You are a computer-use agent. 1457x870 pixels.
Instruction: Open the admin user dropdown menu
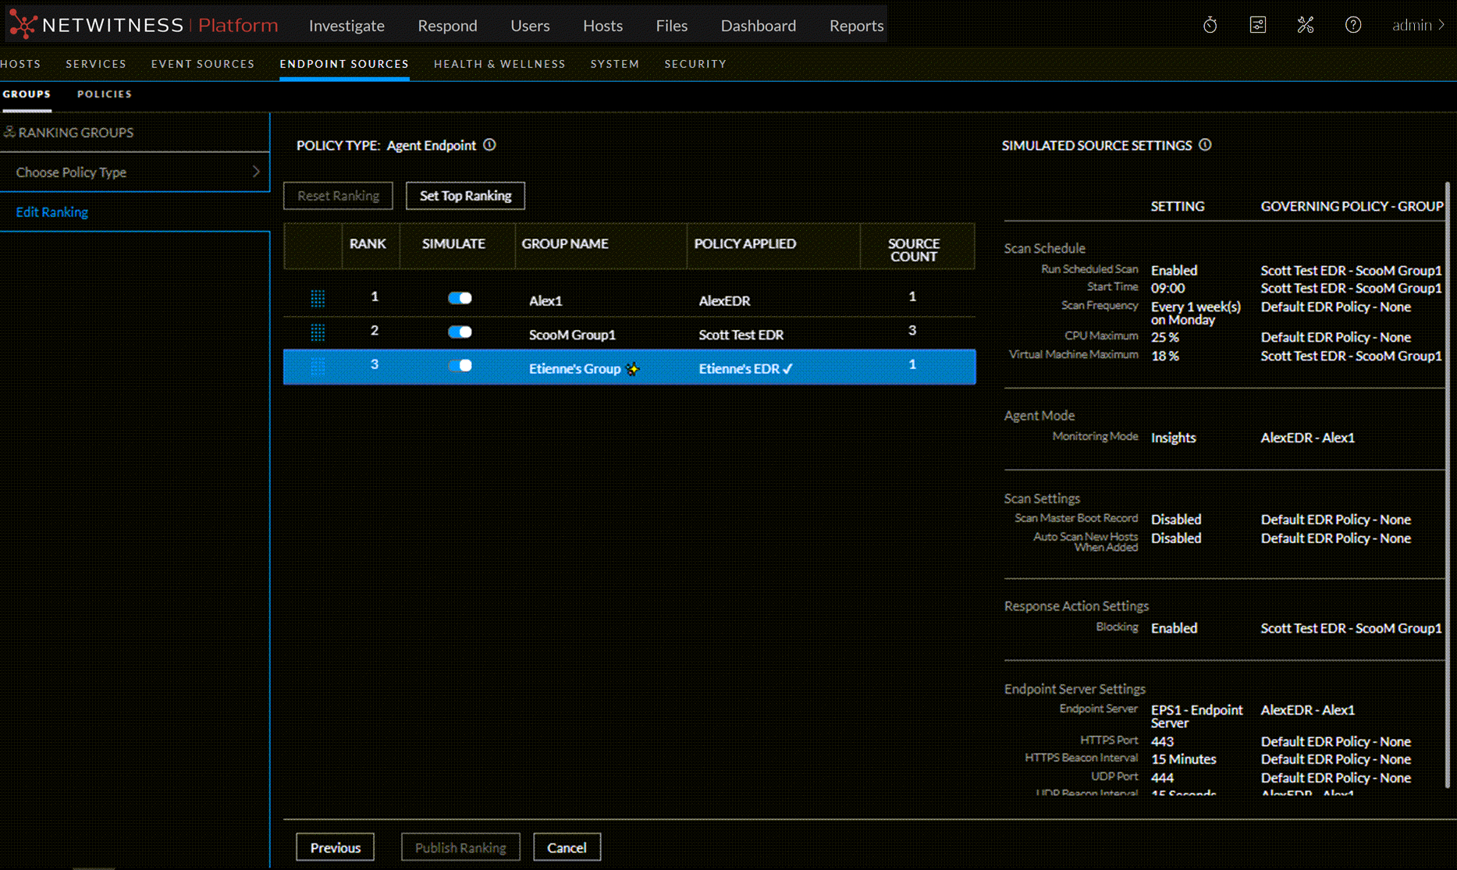pyautogui.click(x=1418, y=25)
